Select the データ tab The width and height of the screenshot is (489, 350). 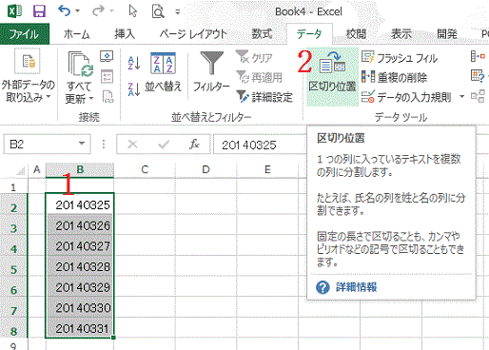(309, 34)
